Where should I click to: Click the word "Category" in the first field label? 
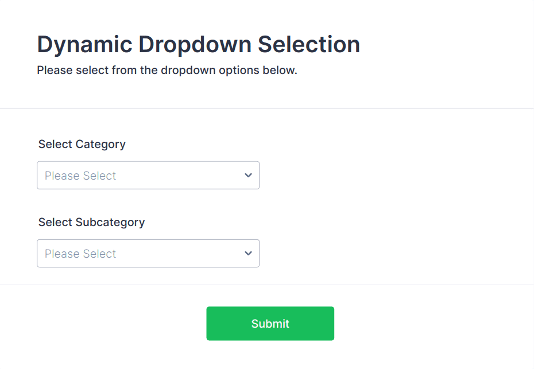100,144
